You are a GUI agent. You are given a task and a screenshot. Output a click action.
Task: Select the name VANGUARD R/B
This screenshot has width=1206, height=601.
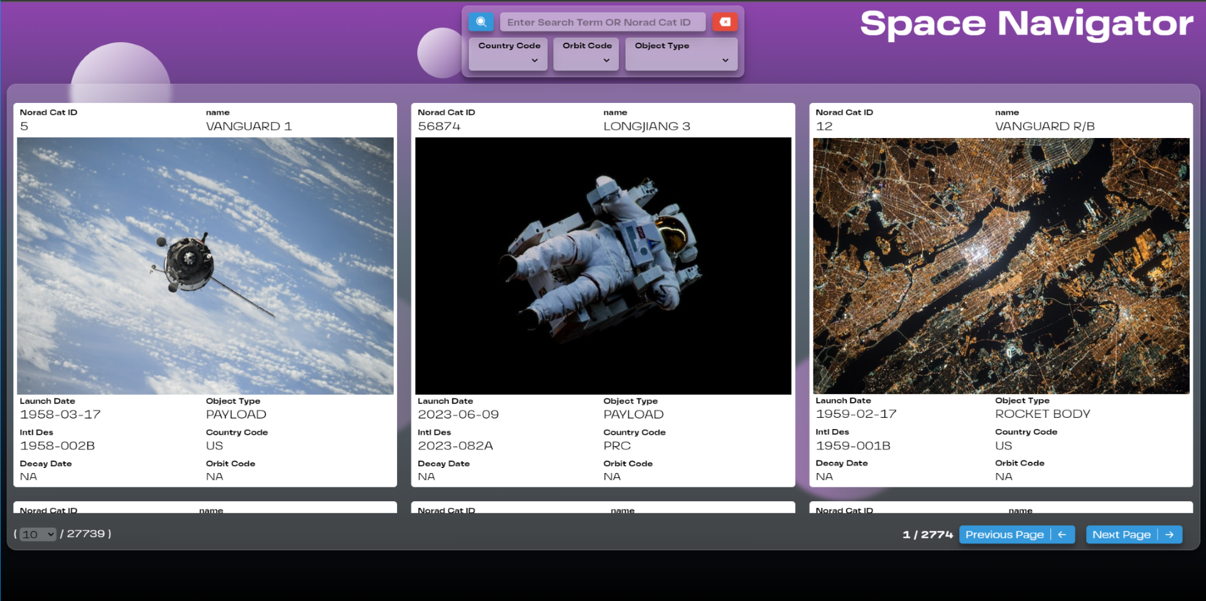1045,126
